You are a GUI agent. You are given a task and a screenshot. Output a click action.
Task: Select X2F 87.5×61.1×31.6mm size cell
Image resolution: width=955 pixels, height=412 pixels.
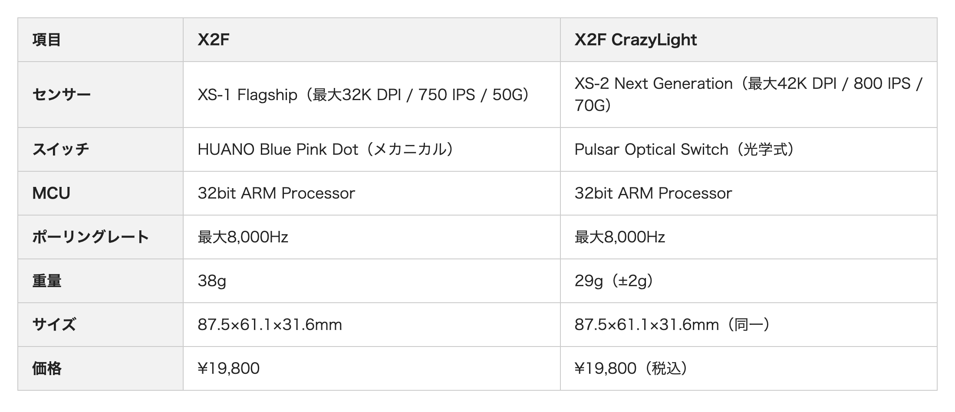coord(372,325)
